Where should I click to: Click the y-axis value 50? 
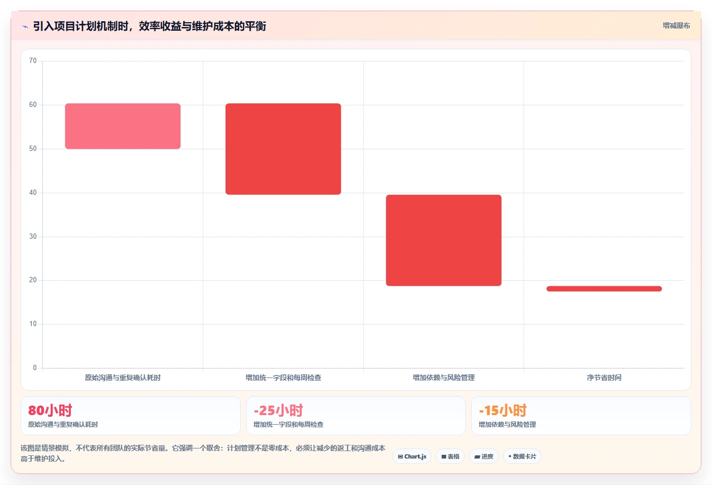[33, 149]
